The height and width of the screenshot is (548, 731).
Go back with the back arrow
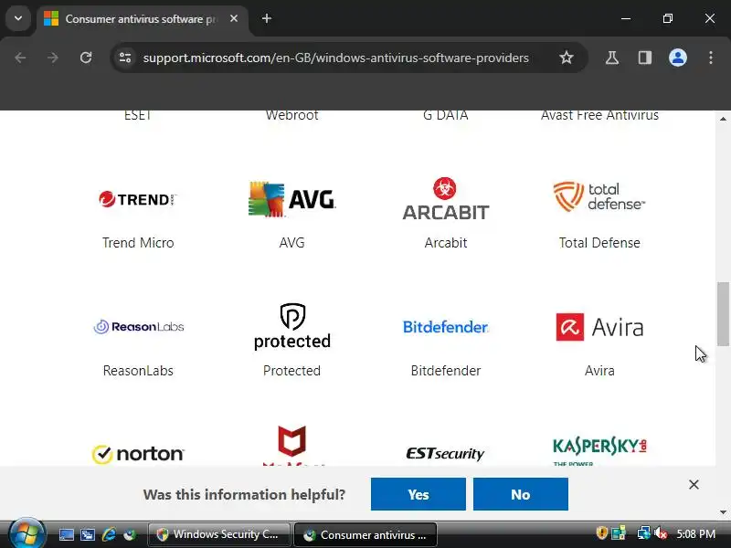[x=20, y=58]
